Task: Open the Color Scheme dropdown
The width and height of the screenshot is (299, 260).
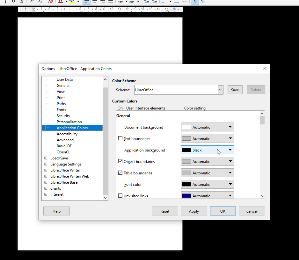Action: pyautogui.click(x=220, y=90)
